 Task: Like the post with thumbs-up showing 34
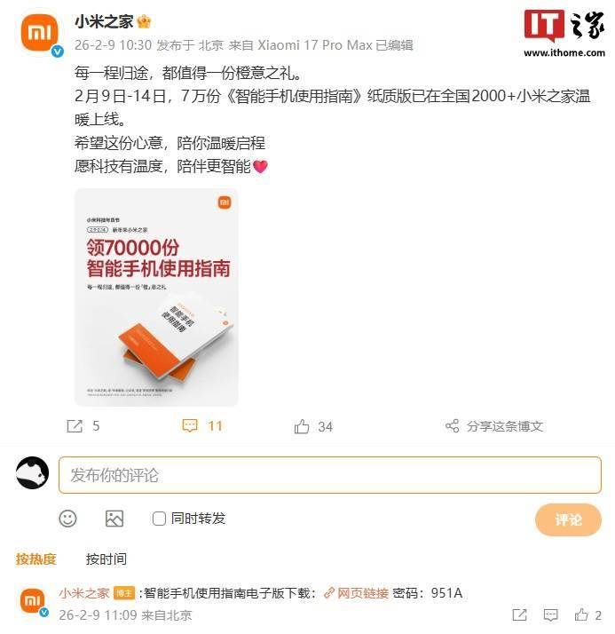(x=302, y=426)
